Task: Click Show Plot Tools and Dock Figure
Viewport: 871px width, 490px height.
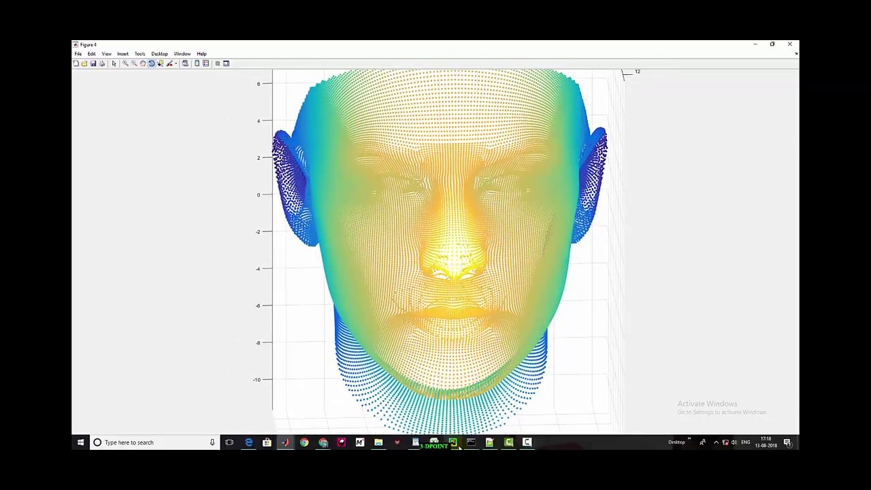Action: (226, 63)
